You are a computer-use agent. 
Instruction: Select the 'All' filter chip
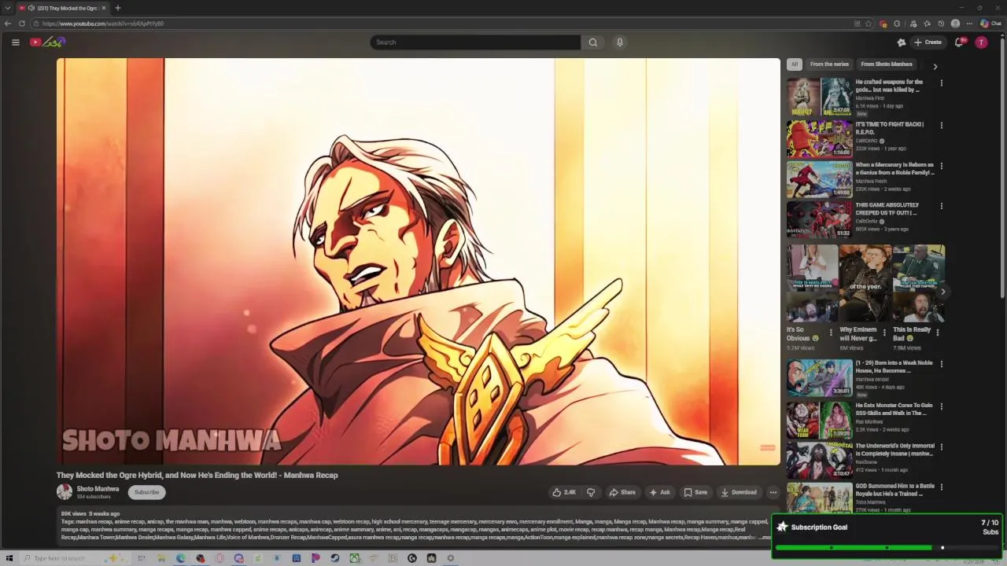coord(795,64)
